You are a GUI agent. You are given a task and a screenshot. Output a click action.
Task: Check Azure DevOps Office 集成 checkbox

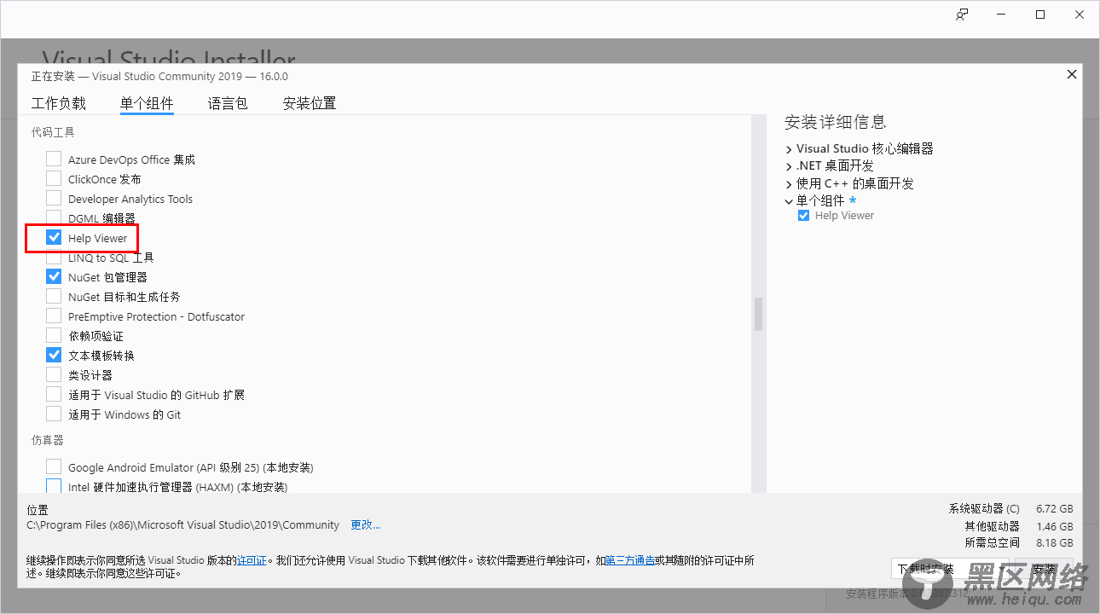tap(54, 159)
